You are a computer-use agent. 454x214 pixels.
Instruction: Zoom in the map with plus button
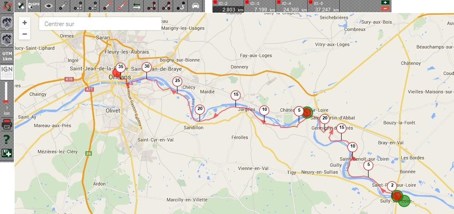tap(24, 22)
